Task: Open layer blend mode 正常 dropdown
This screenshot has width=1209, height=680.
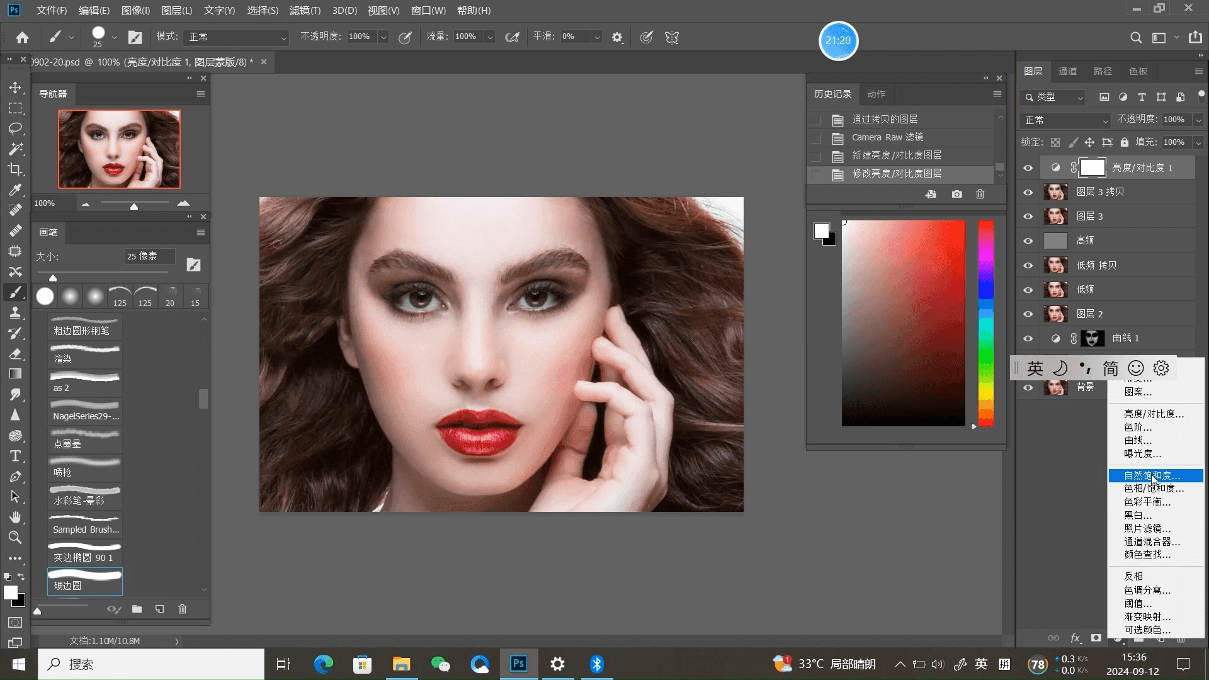Action: tap(1065, 120)
